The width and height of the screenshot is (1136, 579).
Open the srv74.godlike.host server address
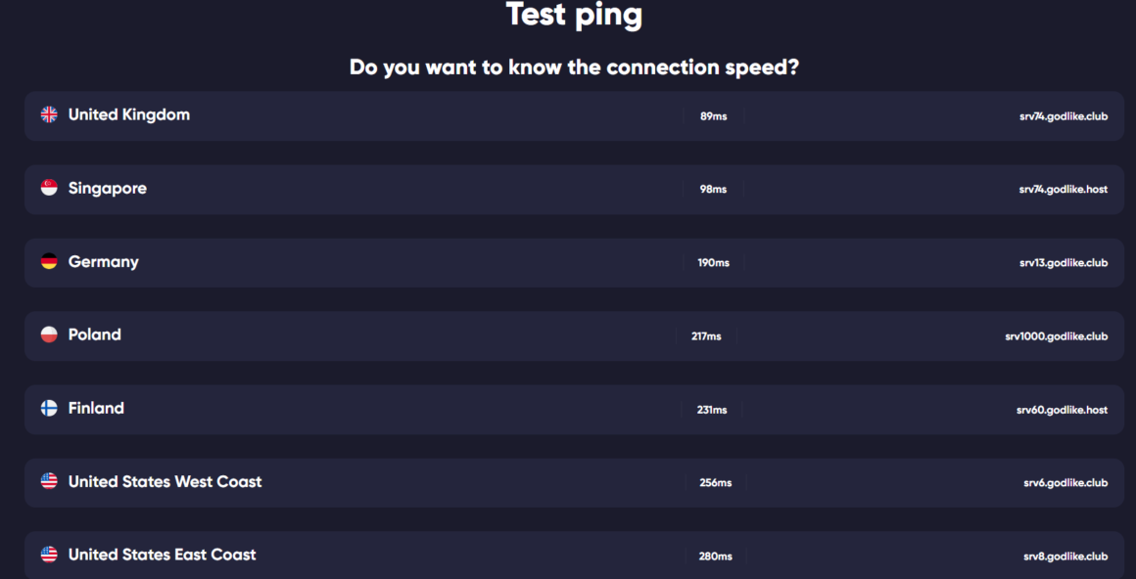[x=1063, y=190]
